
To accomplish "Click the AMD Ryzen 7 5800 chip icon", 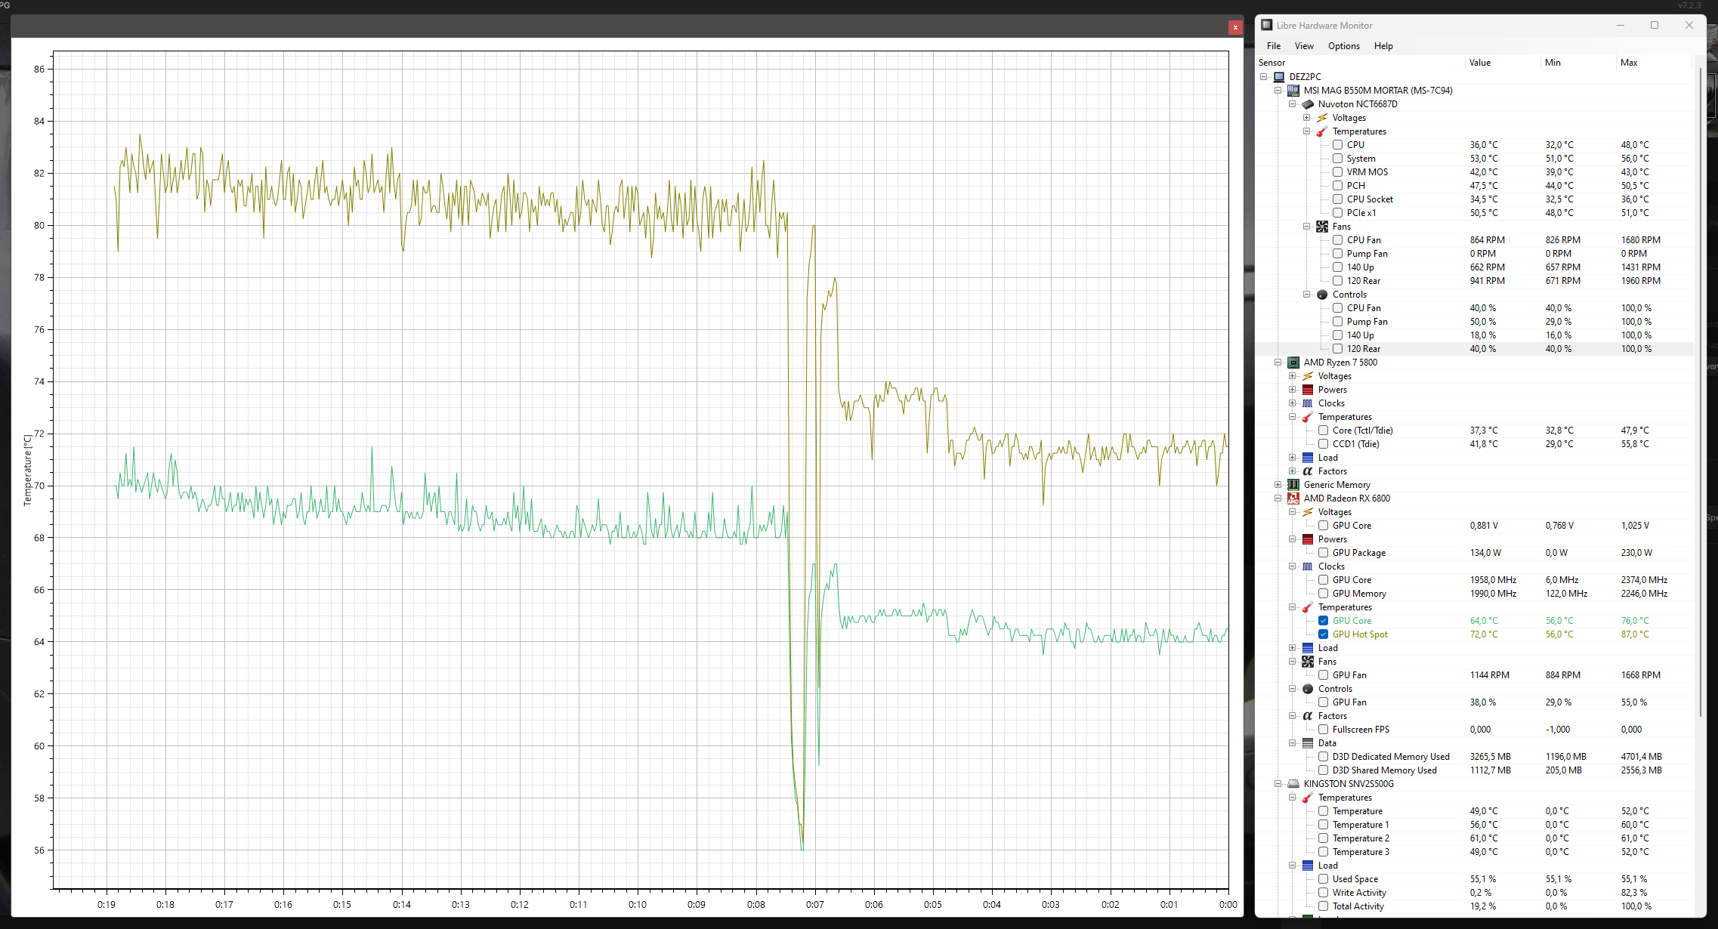I will pos(1293,363).
